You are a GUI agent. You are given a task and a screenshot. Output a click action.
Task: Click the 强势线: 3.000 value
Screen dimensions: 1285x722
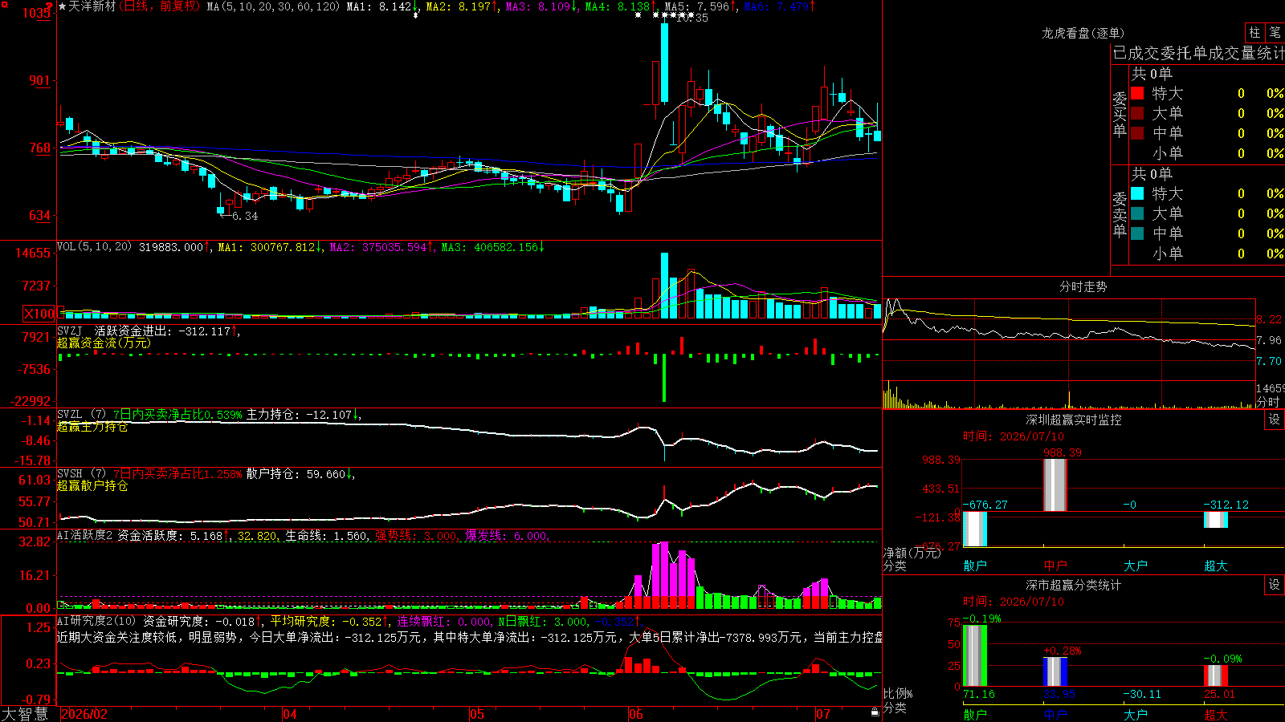tap(416, 536)
